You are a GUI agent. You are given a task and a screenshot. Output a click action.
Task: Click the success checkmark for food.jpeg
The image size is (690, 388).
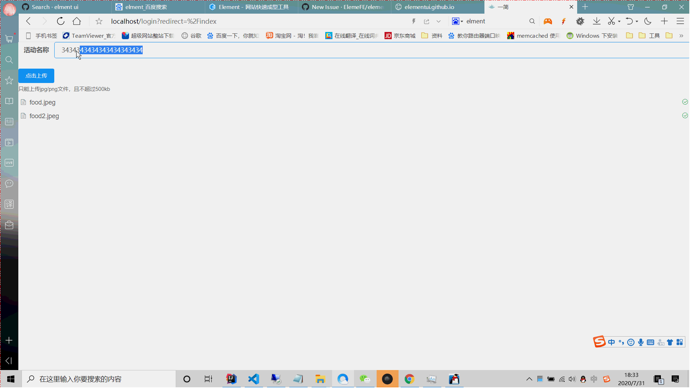point(685,102)
